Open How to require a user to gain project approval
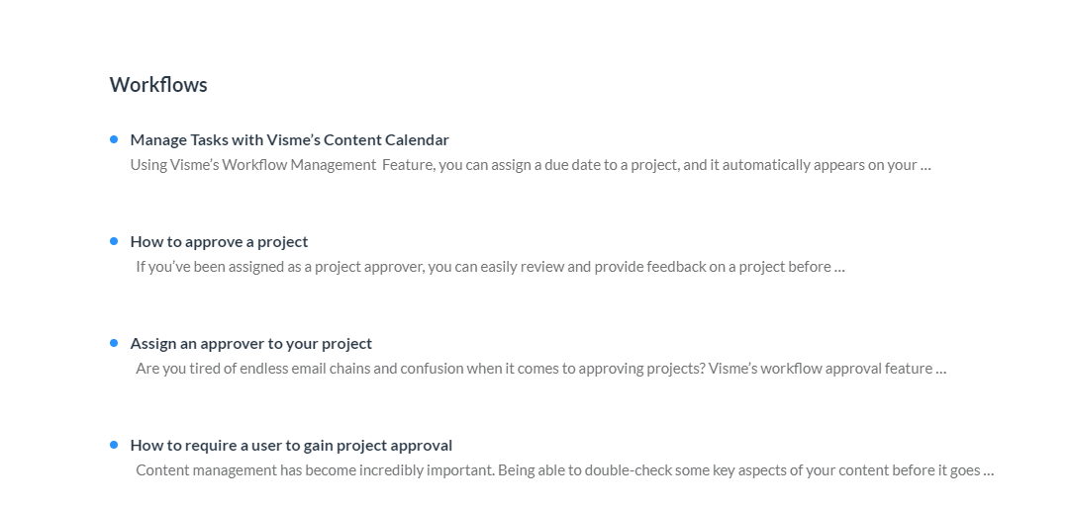This screenshot has width=1071, height=507. [x=291, y=446]
